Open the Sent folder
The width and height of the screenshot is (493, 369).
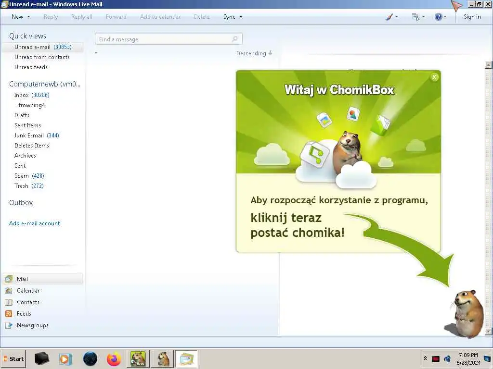coord(20,165)
